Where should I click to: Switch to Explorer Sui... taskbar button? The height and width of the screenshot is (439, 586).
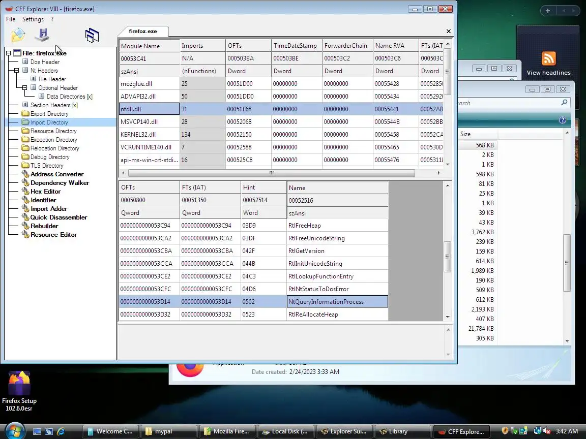point(344,431)
